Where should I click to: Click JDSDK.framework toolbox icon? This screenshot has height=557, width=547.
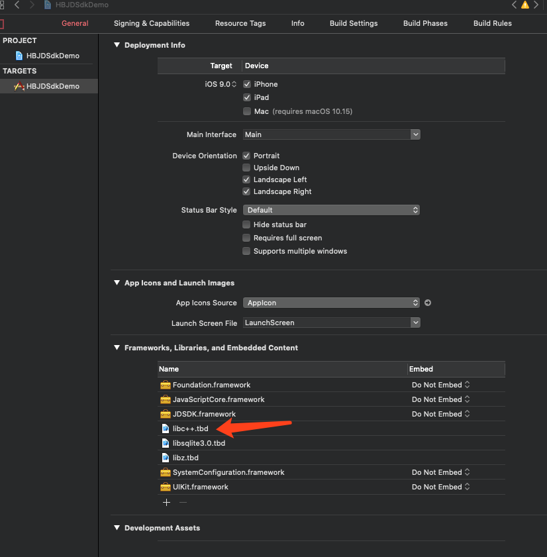[165, 414]
